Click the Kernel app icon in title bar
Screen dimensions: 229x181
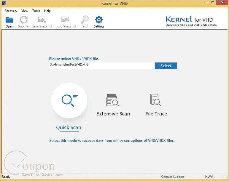click(x=4, y=3)
